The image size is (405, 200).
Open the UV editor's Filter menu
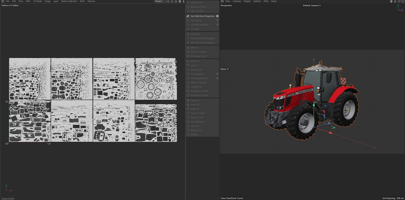[x=28, y=1]
